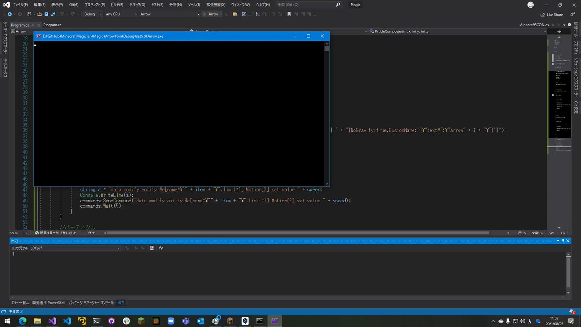The height and width of the screenshot is (327, 581).
Task: Click the notifications icon in status bar
Action: click(572, 311)
